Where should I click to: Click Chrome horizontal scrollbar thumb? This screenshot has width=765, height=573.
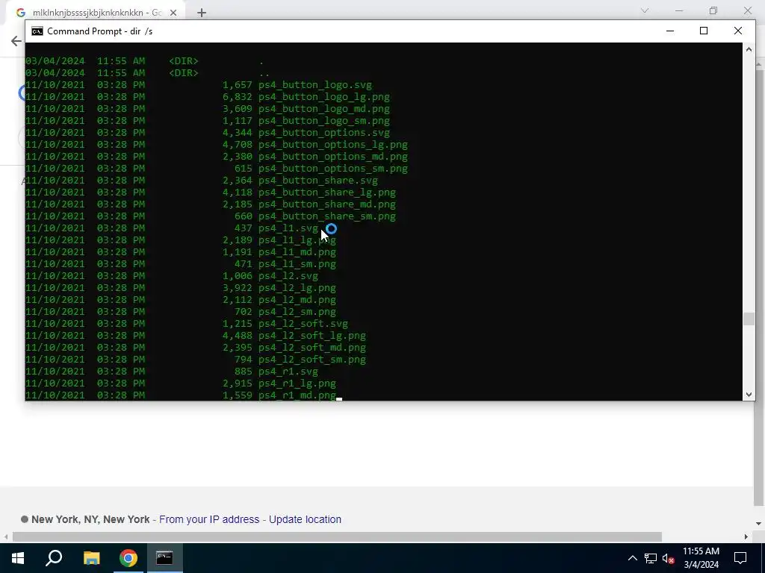[x=337, y=537]
